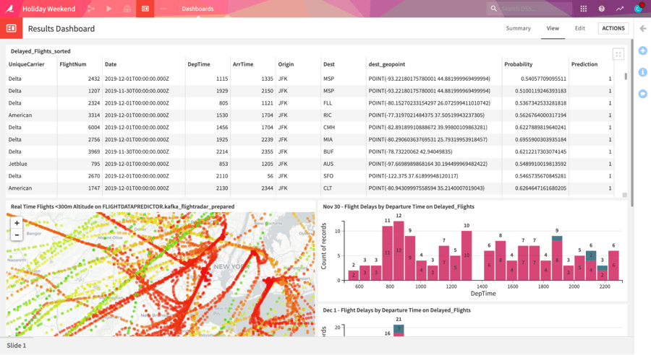This screenshot has width=651, height=355.
Task: Open the info icon in right sidebar
Action: click(x=643, y=72)
